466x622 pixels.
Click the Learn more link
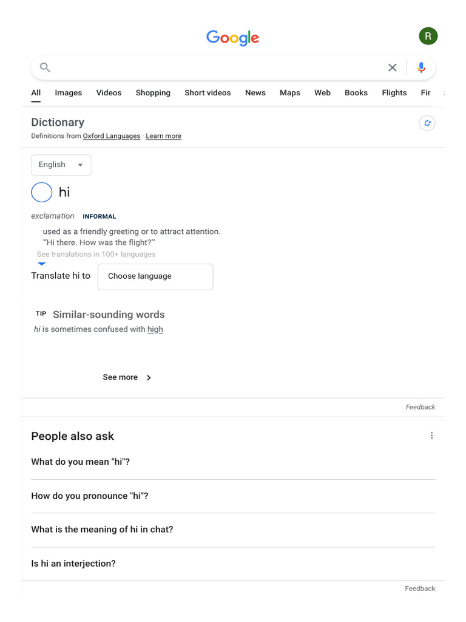pos(163,136)
